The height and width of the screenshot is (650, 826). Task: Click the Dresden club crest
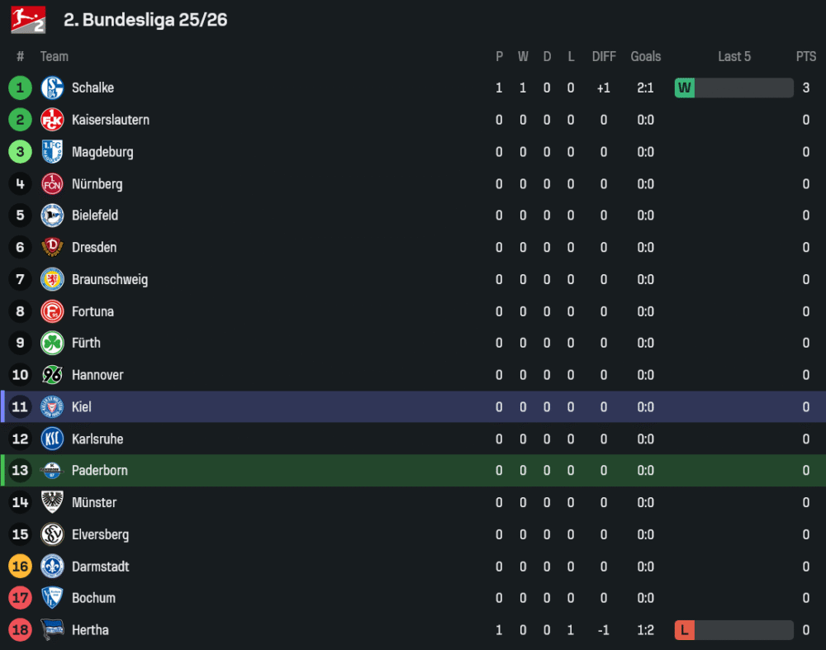[x=52, y=248]
